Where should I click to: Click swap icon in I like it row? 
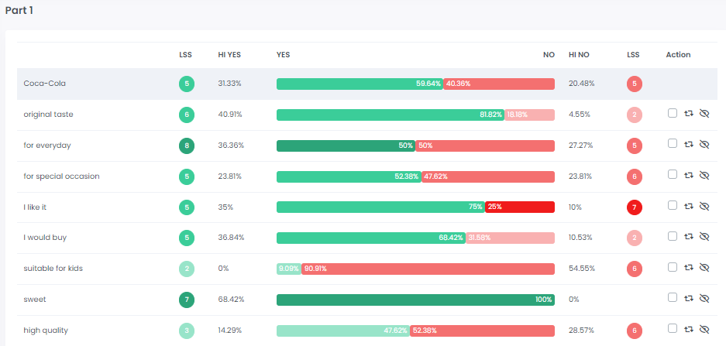pyautogui.click(x=689, y=206)
